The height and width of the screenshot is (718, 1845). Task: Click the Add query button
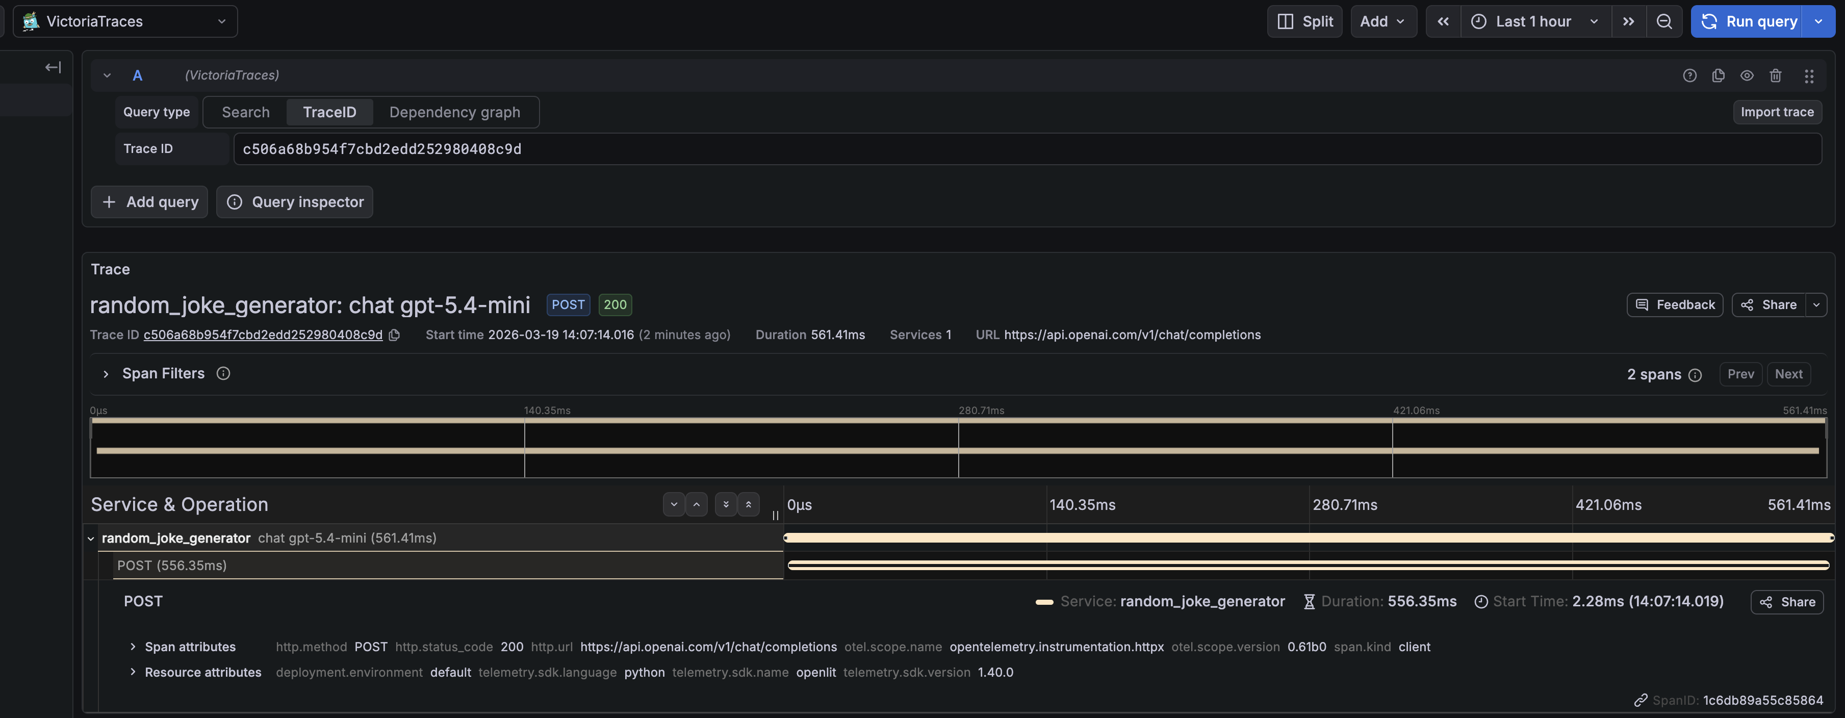pyautogui.click(x=150, y=202)
